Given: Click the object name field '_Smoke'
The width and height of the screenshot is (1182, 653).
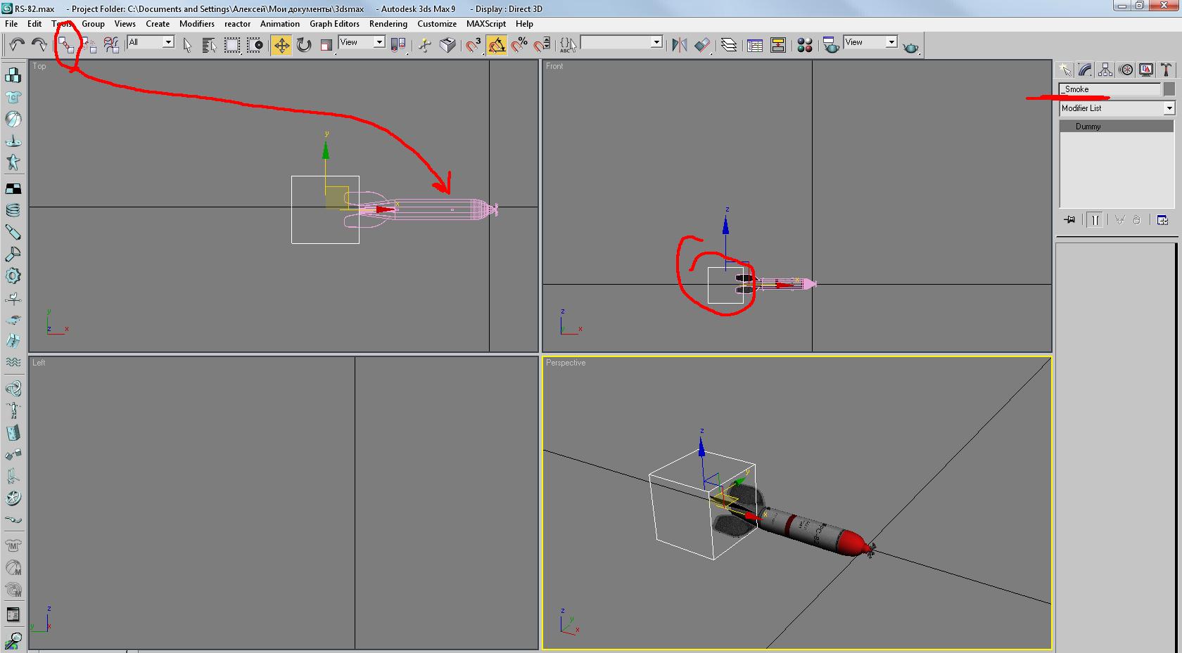Looking at the screenshot, I should click(x=1110, y=89).
